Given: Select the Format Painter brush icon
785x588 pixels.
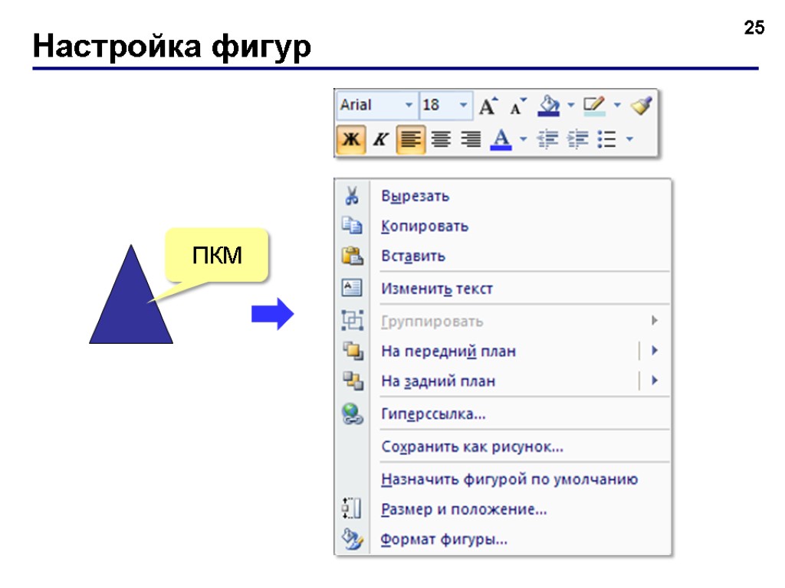Looking at the screenshot, I should point(642,106).
